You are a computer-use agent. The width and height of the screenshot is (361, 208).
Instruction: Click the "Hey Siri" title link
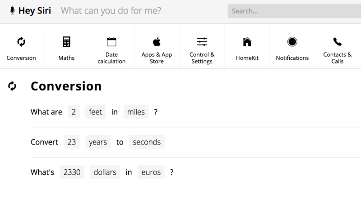pos(34,11)
